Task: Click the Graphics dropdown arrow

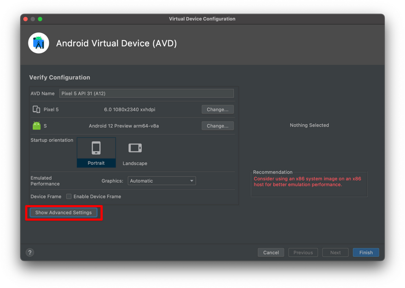Action: coord(192,181)
